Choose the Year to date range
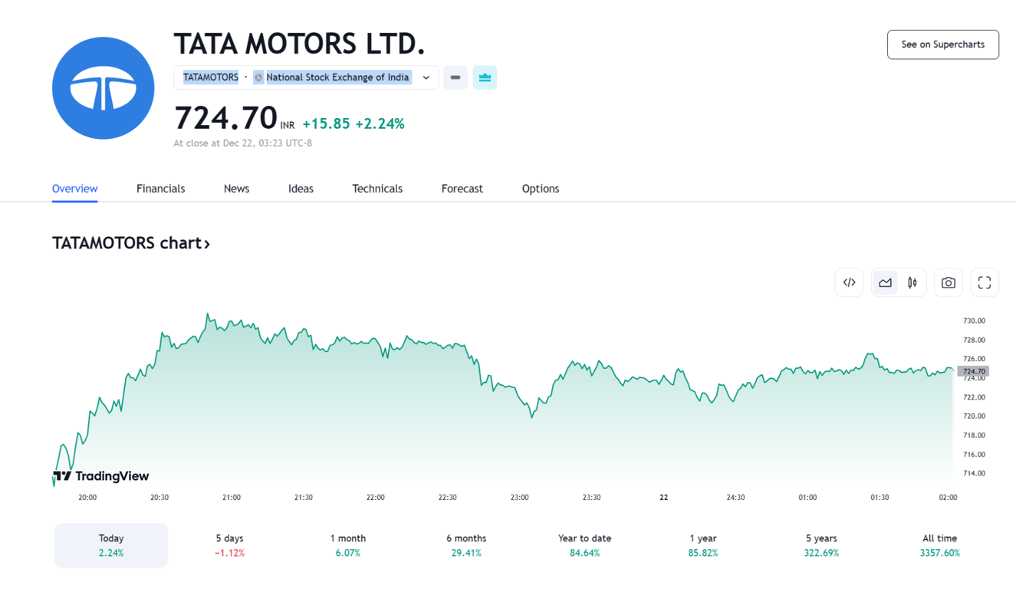 (585, 545)
